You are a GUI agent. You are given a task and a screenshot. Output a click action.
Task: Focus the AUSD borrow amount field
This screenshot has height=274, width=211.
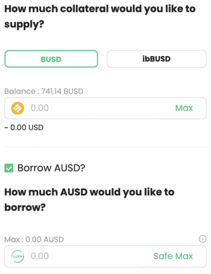pos(106,256)
